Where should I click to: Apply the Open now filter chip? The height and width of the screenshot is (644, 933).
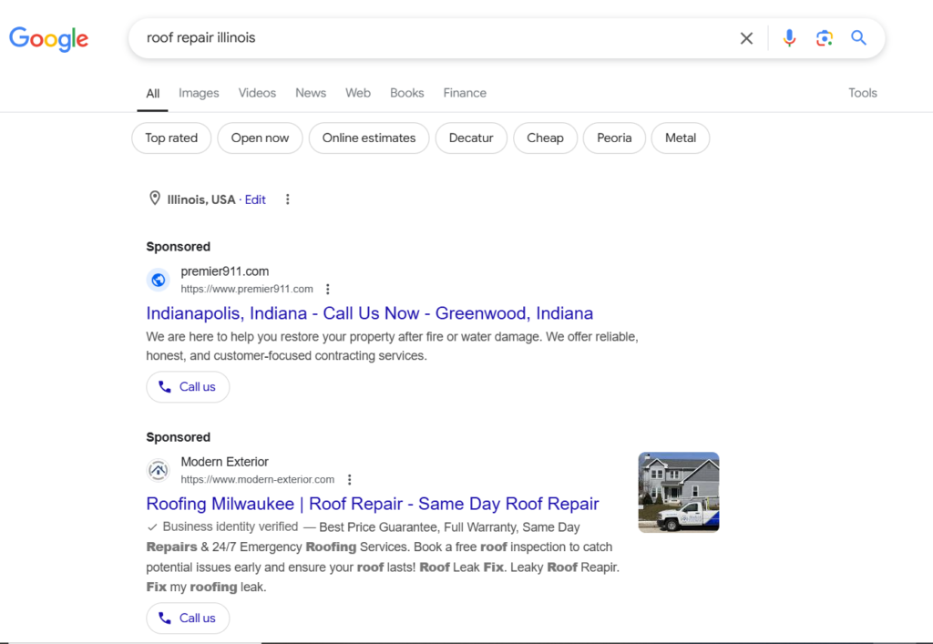(x=260, y=138)
